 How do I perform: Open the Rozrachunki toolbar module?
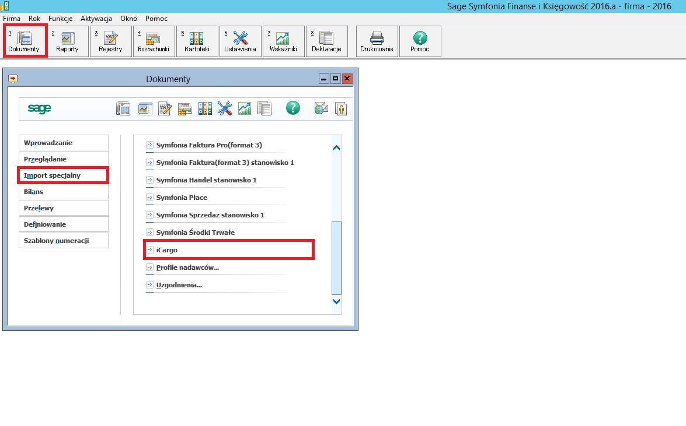pos(154,41)
